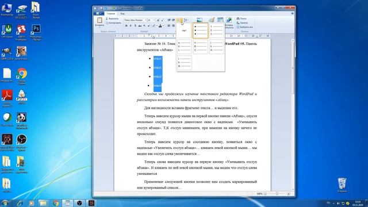368x207 pixels.
Task: Click the bullet list button
Action: (178, 20)
